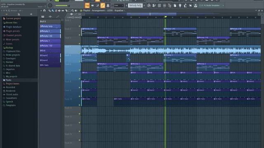Click the green playlist icon before breadcrumb
This screenshot has height=148, width=264.
(x=81, y=11)
